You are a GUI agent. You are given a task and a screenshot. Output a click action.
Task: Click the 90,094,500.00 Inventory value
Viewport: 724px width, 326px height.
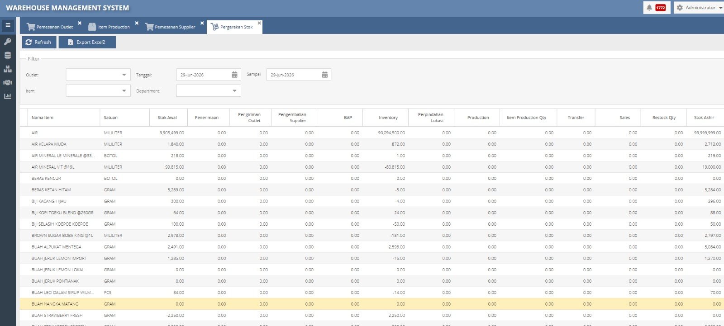(391, 133)
